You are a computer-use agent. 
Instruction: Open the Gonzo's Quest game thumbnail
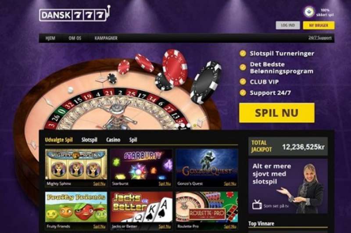207,165
